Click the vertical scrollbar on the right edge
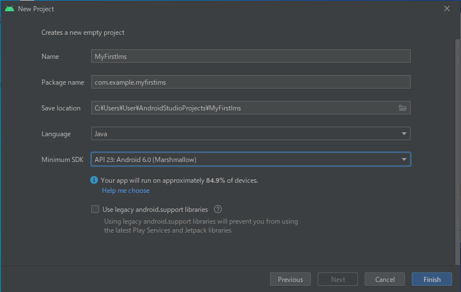This screenshot has width=461, height=292. pyautogui.click(x=458, y=151)
